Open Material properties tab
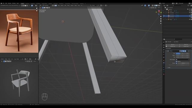This screenshot has width=192, height=108. [164, 74]
